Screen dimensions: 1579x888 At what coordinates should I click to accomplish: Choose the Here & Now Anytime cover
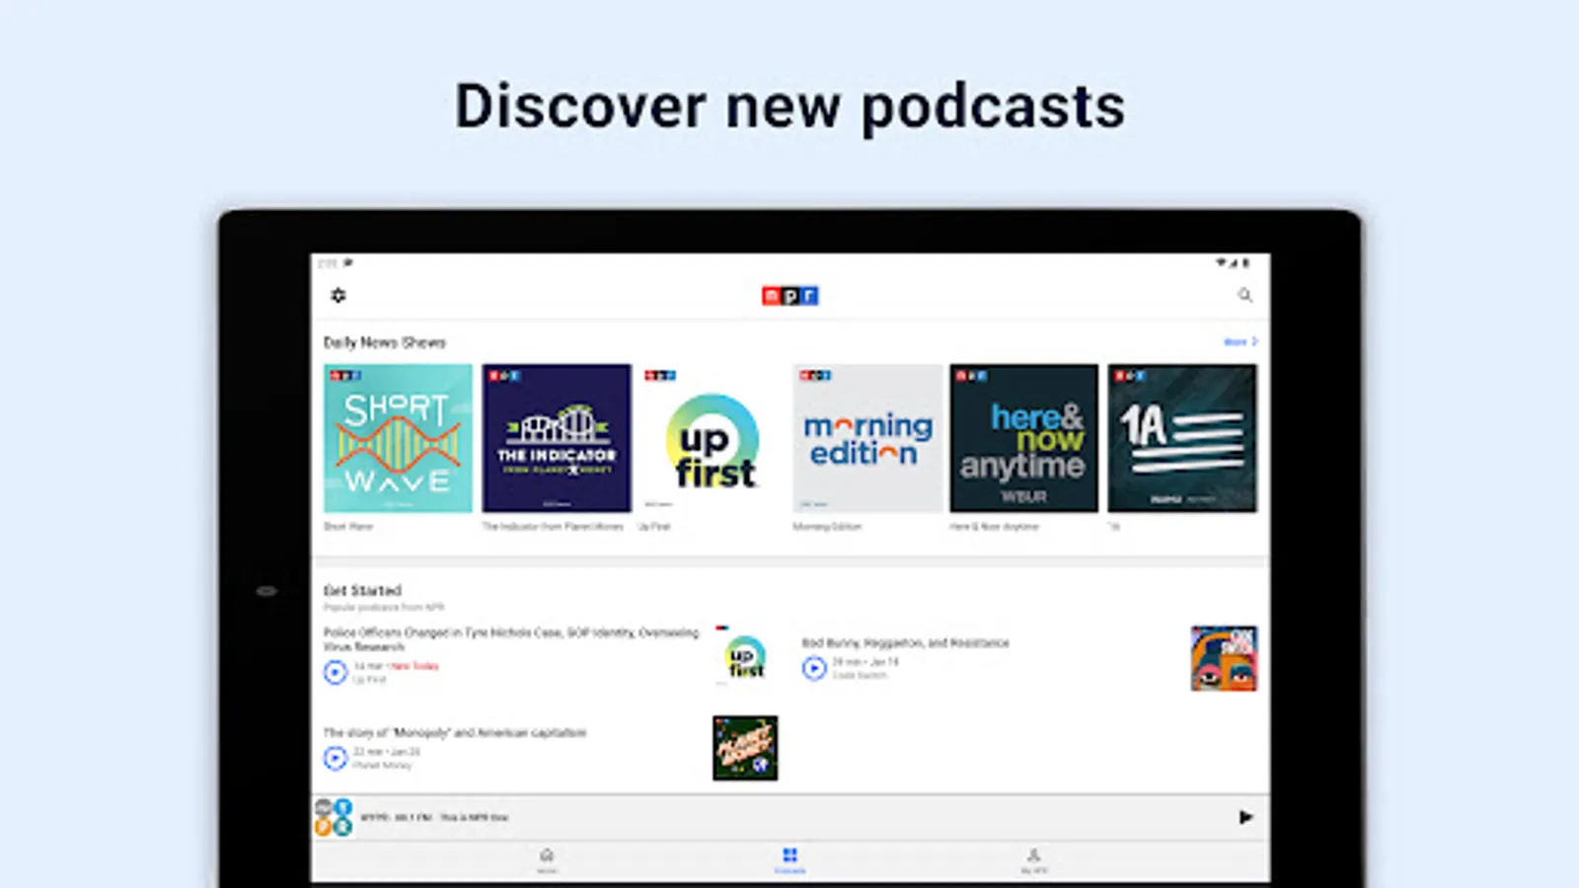(x=1024, y=438)
